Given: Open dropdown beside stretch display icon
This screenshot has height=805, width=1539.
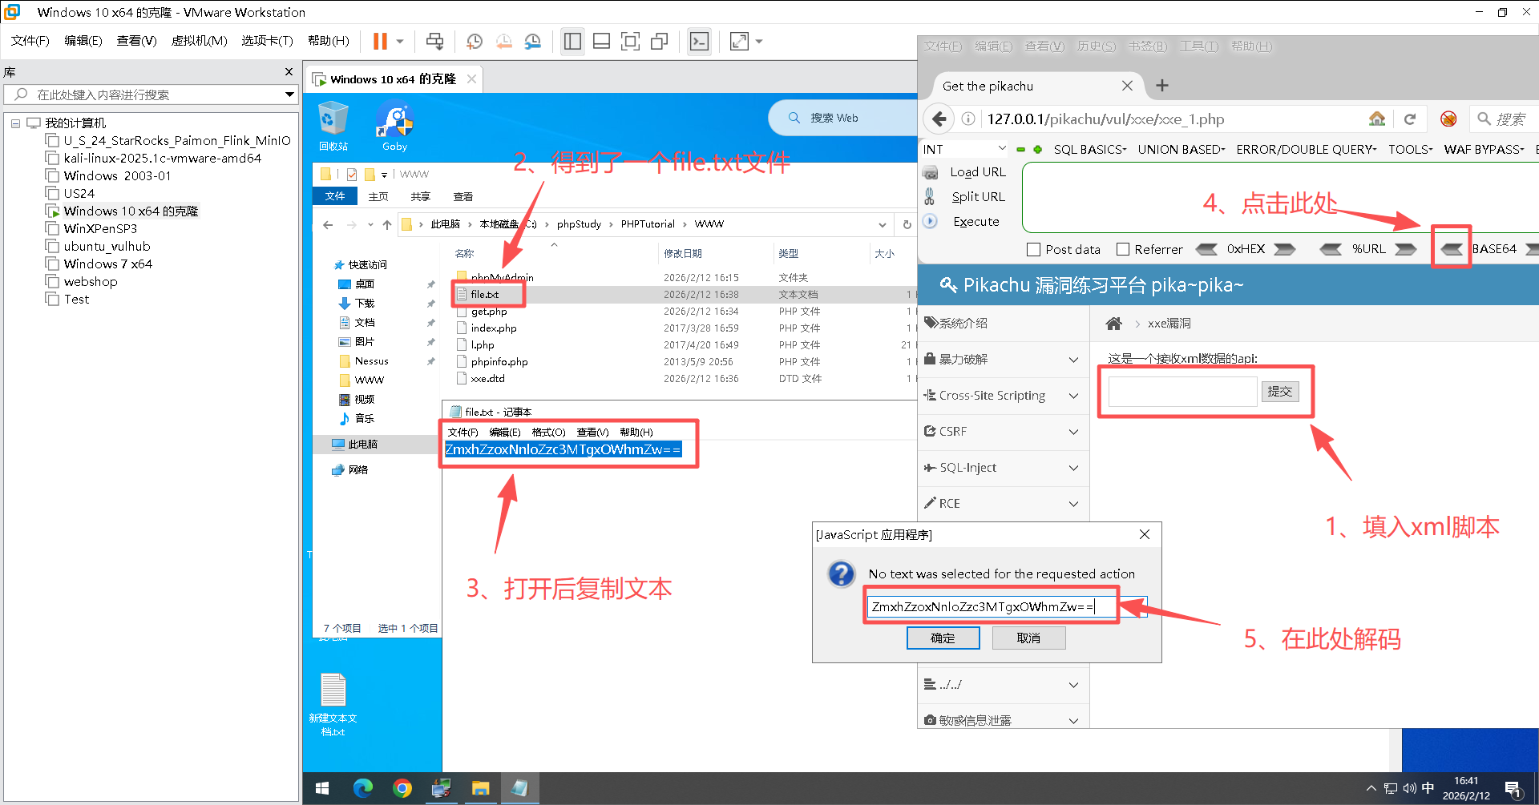Looking at the screenshot, I should (x=759, y=41).
